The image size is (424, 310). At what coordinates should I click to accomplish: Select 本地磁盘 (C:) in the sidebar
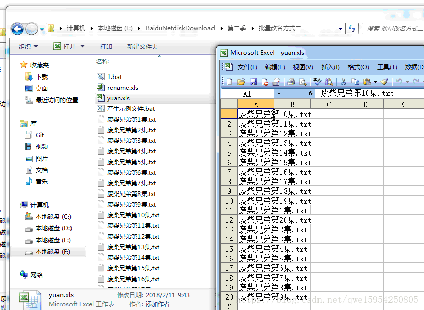coord(54,216)
